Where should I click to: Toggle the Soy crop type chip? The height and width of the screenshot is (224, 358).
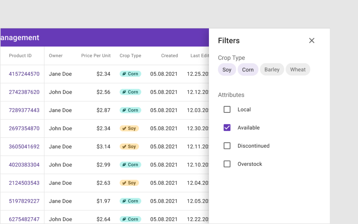click(x=227, y=70)
